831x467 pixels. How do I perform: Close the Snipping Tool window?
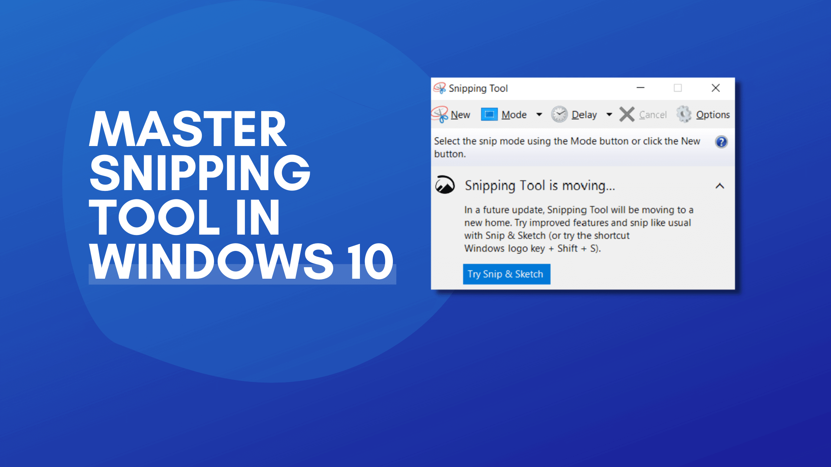[x=716, y=88]
